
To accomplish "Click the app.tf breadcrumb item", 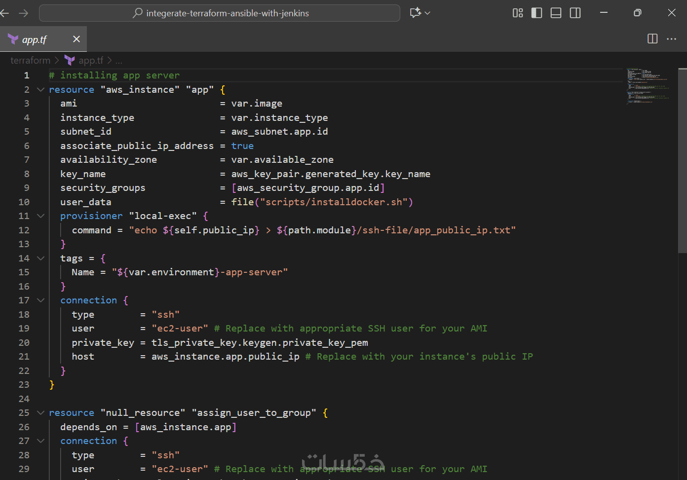I will pyautogui.click(x=91, y=61).
